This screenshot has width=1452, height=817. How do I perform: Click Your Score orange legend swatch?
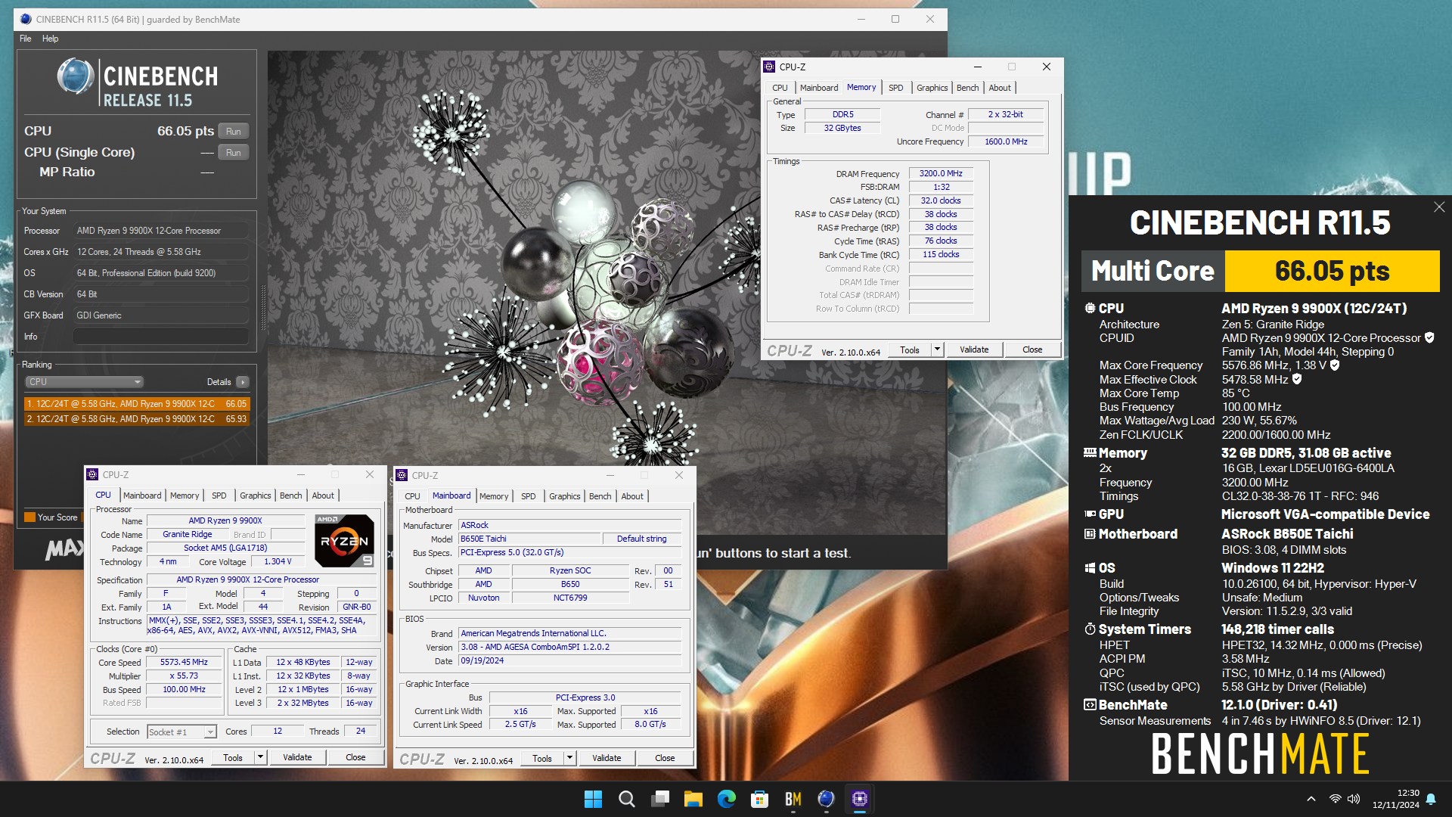(x=30, y=517)
